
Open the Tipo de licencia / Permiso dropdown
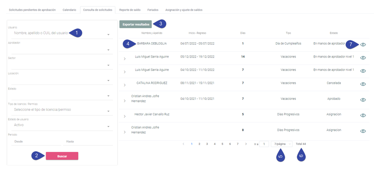60,110
